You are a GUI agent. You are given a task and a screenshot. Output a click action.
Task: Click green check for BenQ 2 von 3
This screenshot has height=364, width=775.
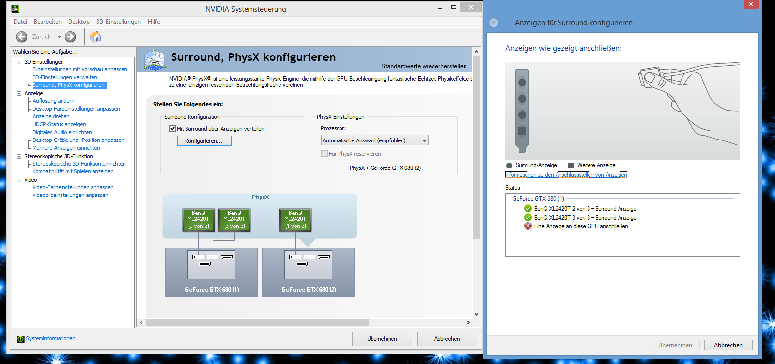[528, 208]
